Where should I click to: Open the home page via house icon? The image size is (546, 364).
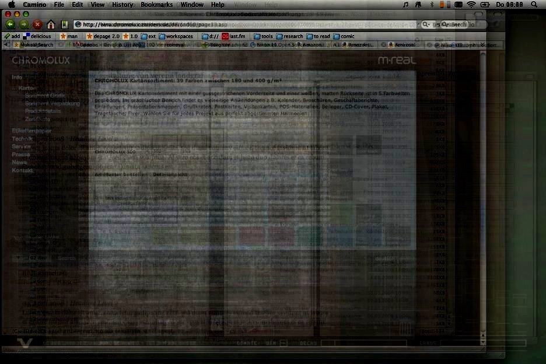51,24
